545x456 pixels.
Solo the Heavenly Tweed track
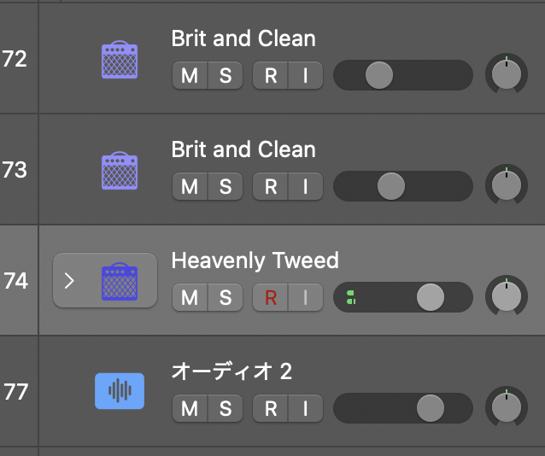[226, 297]
